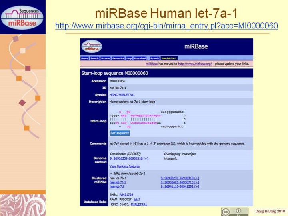Viewport: 288px width, 216px height.
Task: Click the miRBase logo in webpage header
Action: [x=92, y=46]
